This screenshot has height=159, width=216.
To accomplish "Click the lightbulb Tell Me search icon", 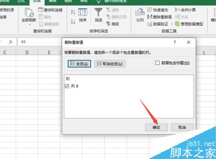I will click(98, 1).
